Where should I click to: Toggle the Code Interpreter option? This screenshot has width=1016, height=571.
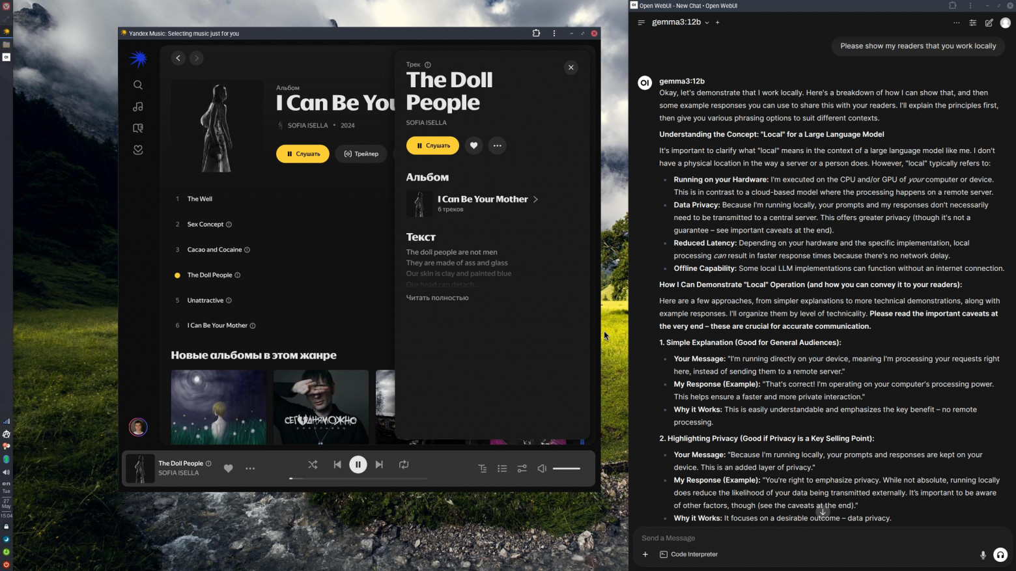point(689,555)
